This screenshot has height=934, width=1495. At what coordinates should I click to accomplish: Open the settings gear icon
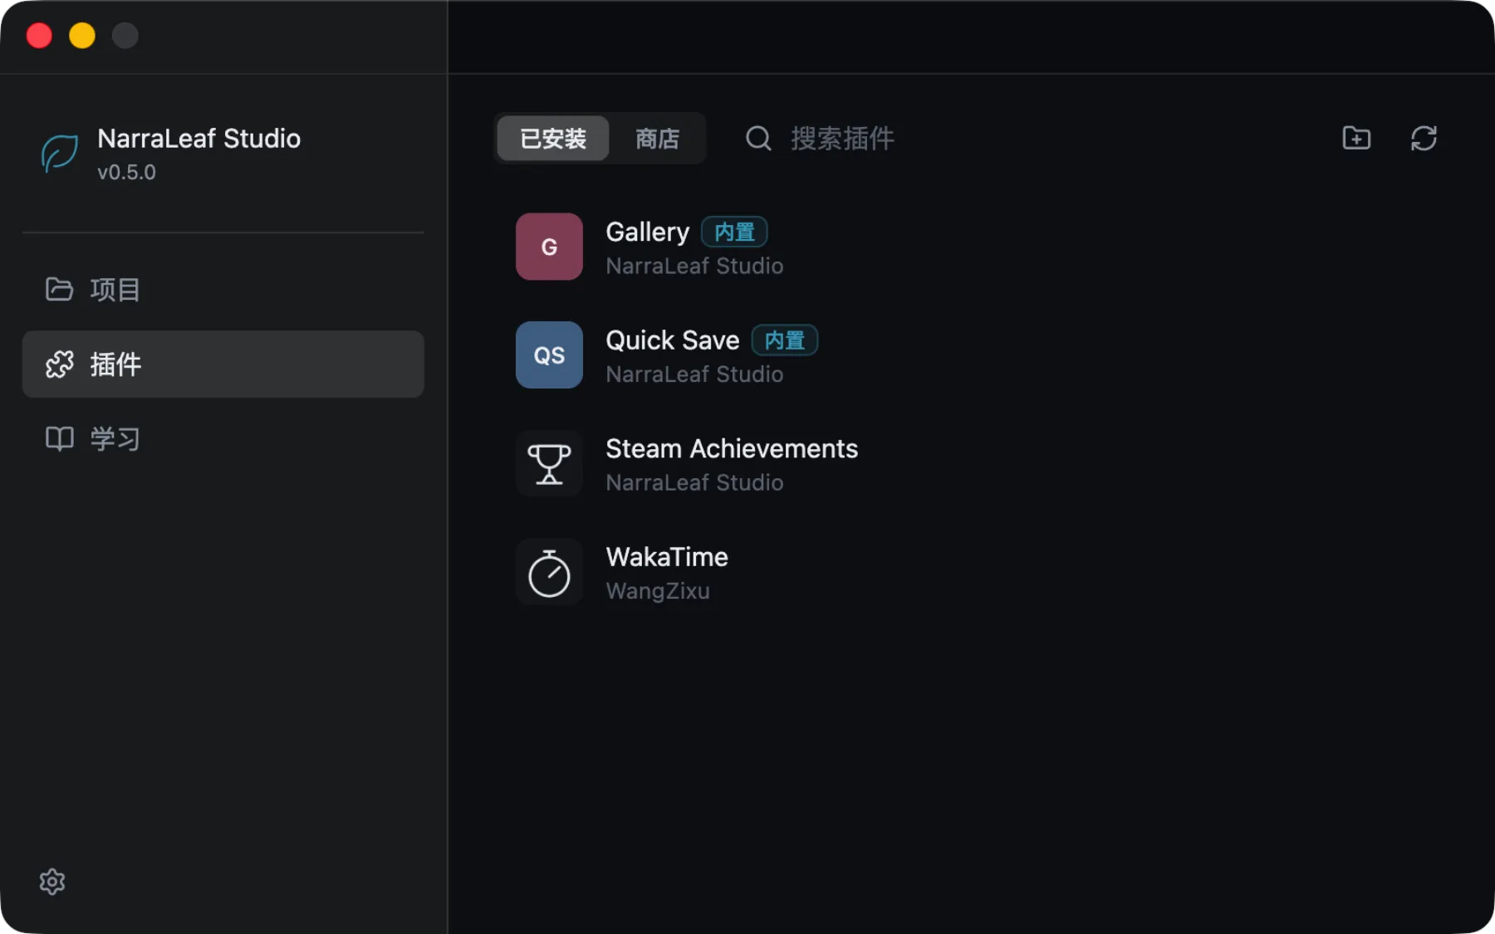click(52, 881)
